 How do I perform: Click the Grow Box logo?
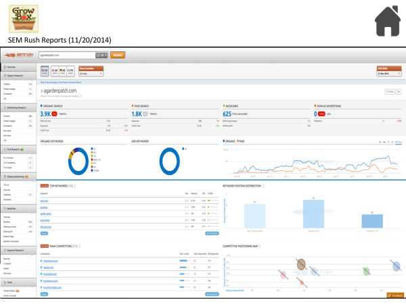click(24, 19)
